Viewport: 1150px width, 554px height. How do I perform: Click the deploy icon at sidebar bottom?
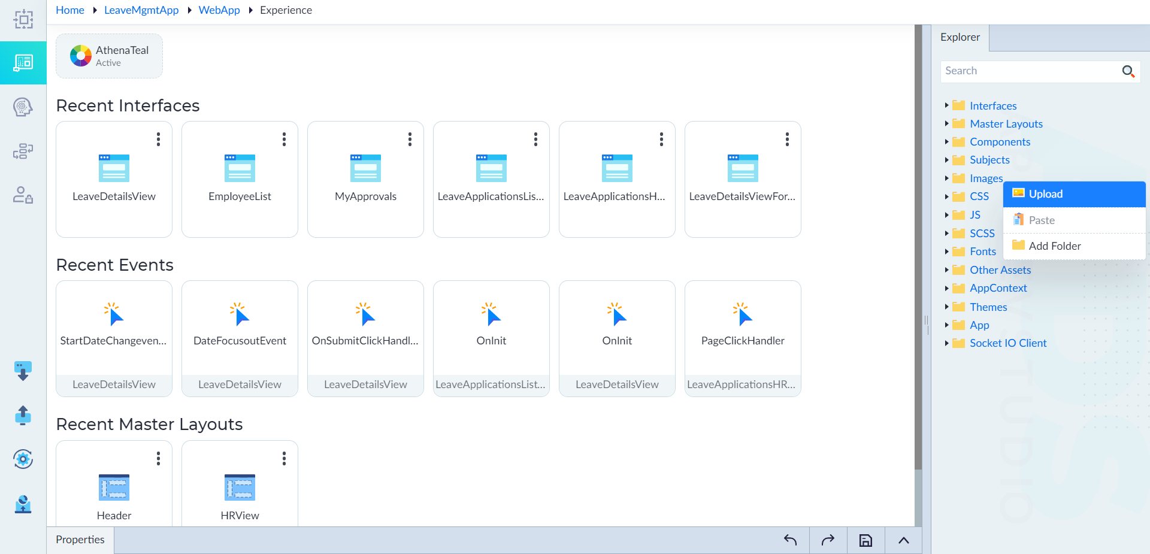click(x=23, y=504)
